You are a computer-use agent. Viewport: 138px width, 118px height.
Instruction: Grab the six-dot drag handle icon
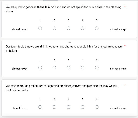(69, 42)
